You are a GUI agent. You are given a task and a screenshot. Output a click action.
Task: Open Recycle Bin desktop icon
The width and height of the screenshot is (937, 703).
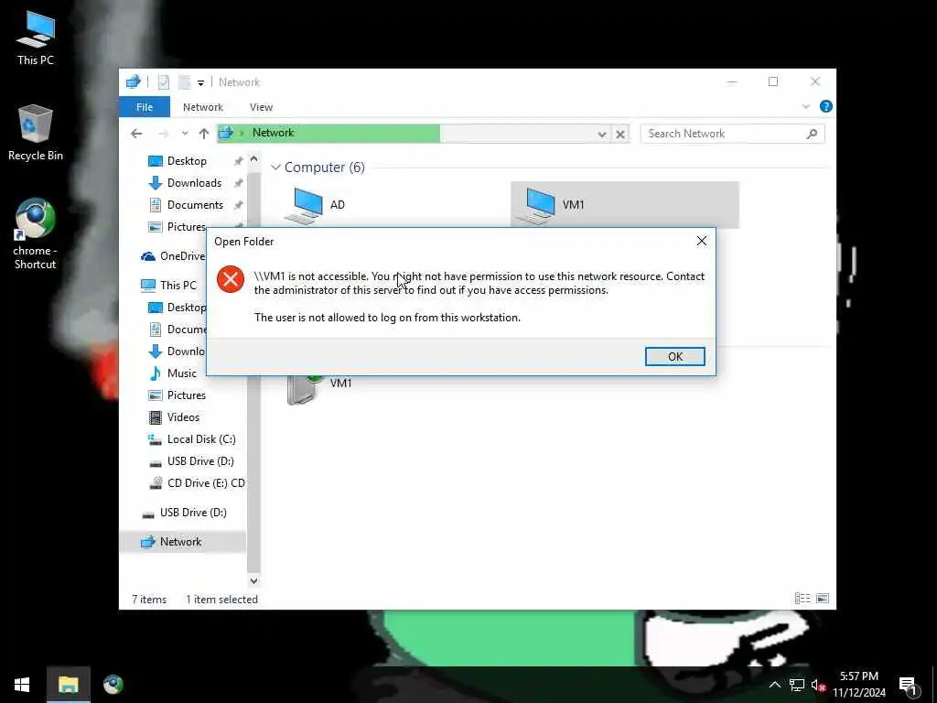[x=36, y=133]
